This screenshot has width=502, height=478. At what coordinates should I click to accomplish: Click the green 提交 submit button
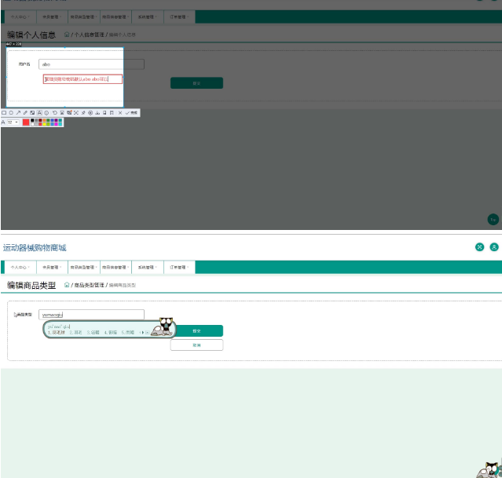(199, 330)
